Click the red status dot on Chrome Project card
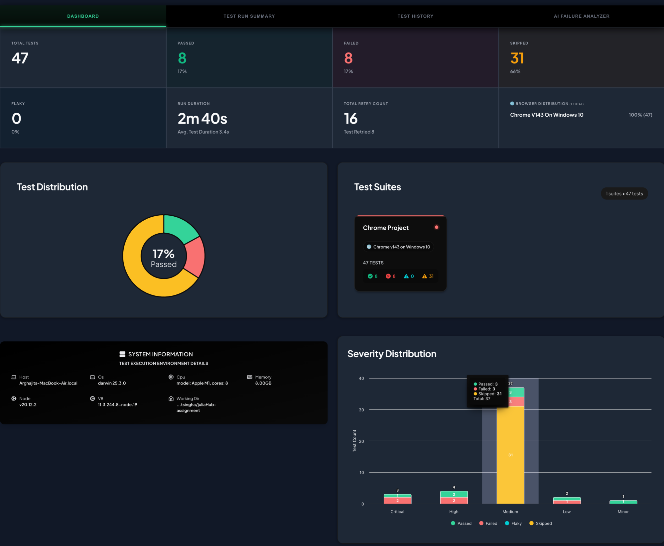This screenshot has width=664, height=546. (436, 227)
